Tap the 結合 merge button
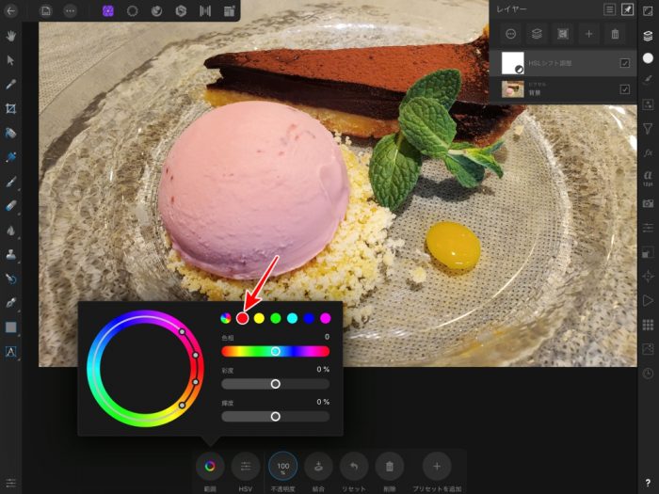 click(318, 466)
